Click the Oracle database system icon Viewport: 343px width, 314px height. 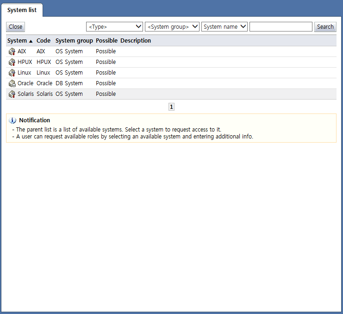click(x=12, y=83)
